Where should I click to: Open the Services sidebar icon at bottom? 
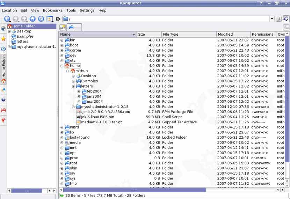[3, 120]
